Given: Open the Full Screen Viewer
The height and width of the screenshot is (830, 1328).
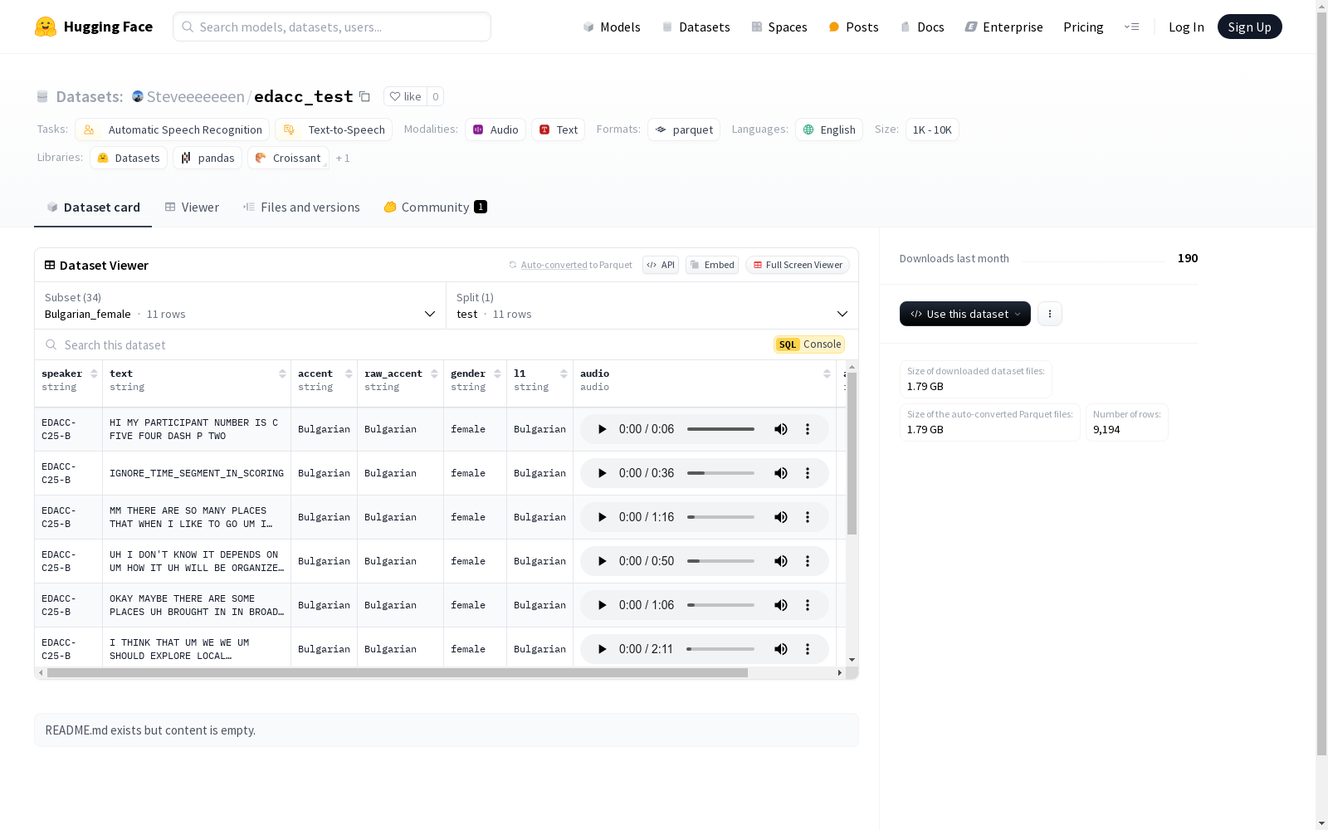Looking at the screenshot, I should pos(797,265).
